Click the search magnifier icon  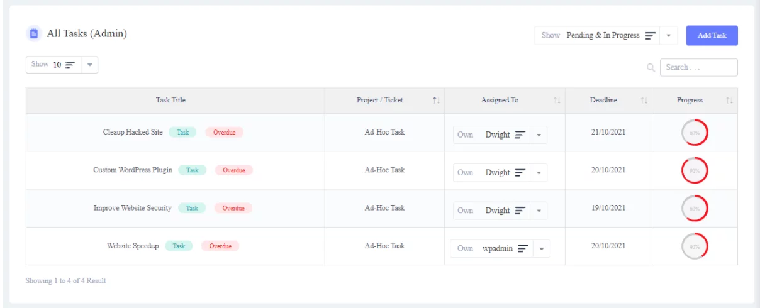tap(651, 67)
